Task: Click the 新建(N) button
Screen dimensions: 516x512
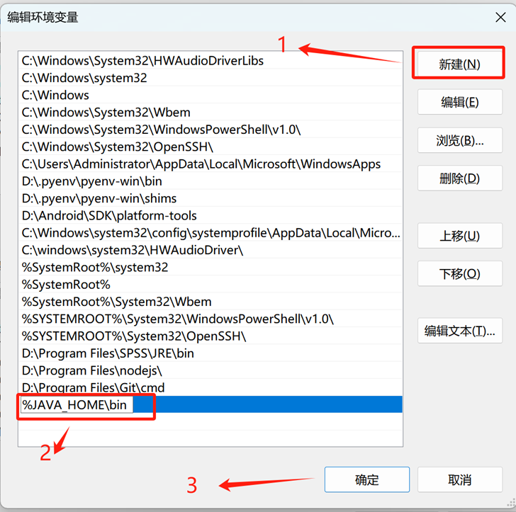Action: (459, 64)
